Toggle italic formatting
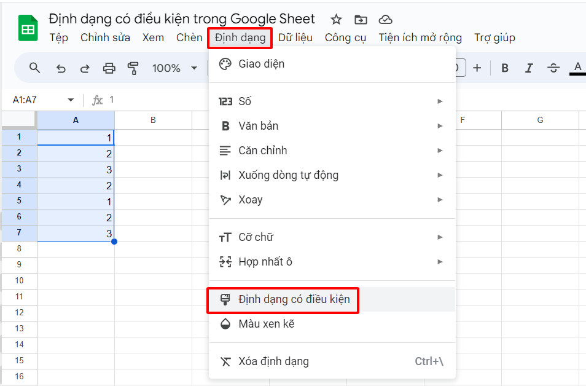 pos(529,68)
